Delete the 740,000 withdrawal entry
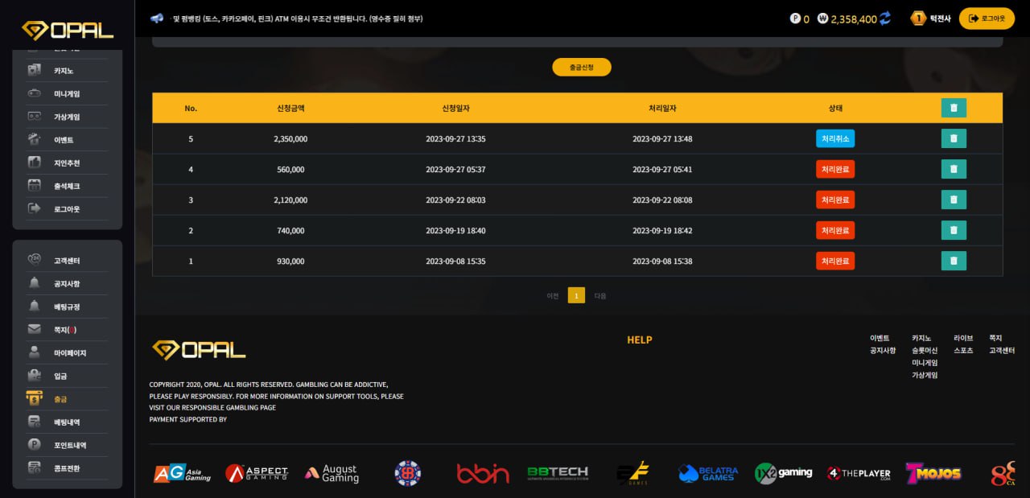Screen dimensions: 1030x498 954,230
